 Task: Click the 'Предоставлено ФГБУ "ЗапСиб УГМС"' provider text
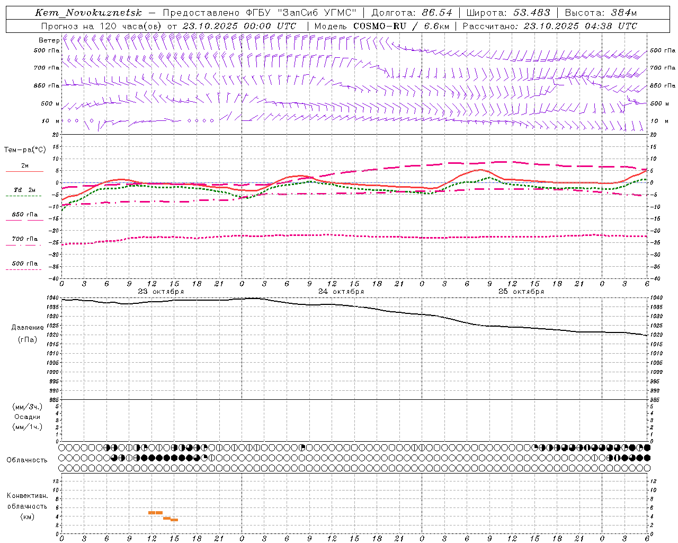pos(260,13)
